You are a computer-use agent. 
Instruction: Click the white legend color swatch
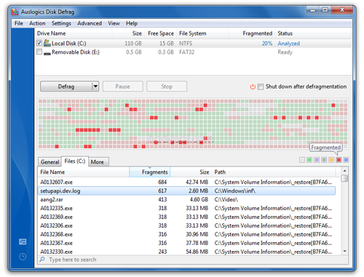[x=302, y=160]
